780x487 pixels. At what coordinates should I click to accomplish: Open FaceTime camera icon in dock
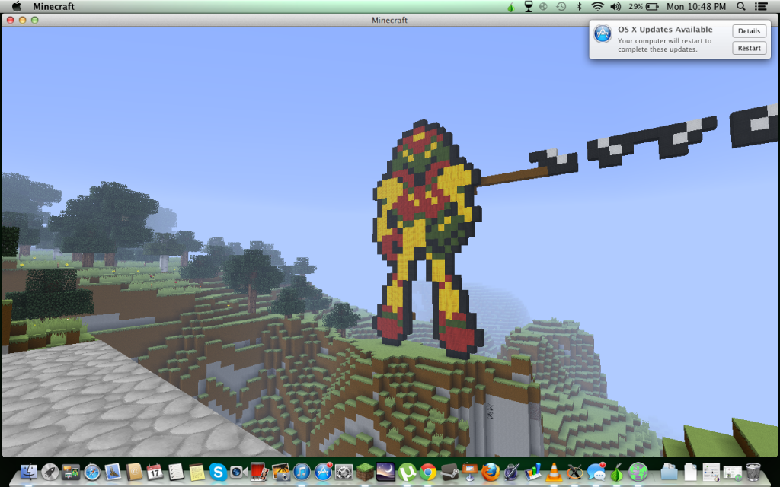(238, 471)
